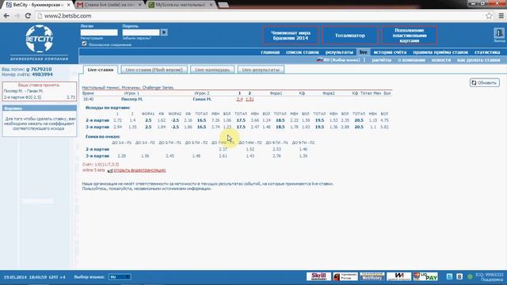Click the Twitter icon in footer
This screenshot has width=507, height=285.
point(449,276)
